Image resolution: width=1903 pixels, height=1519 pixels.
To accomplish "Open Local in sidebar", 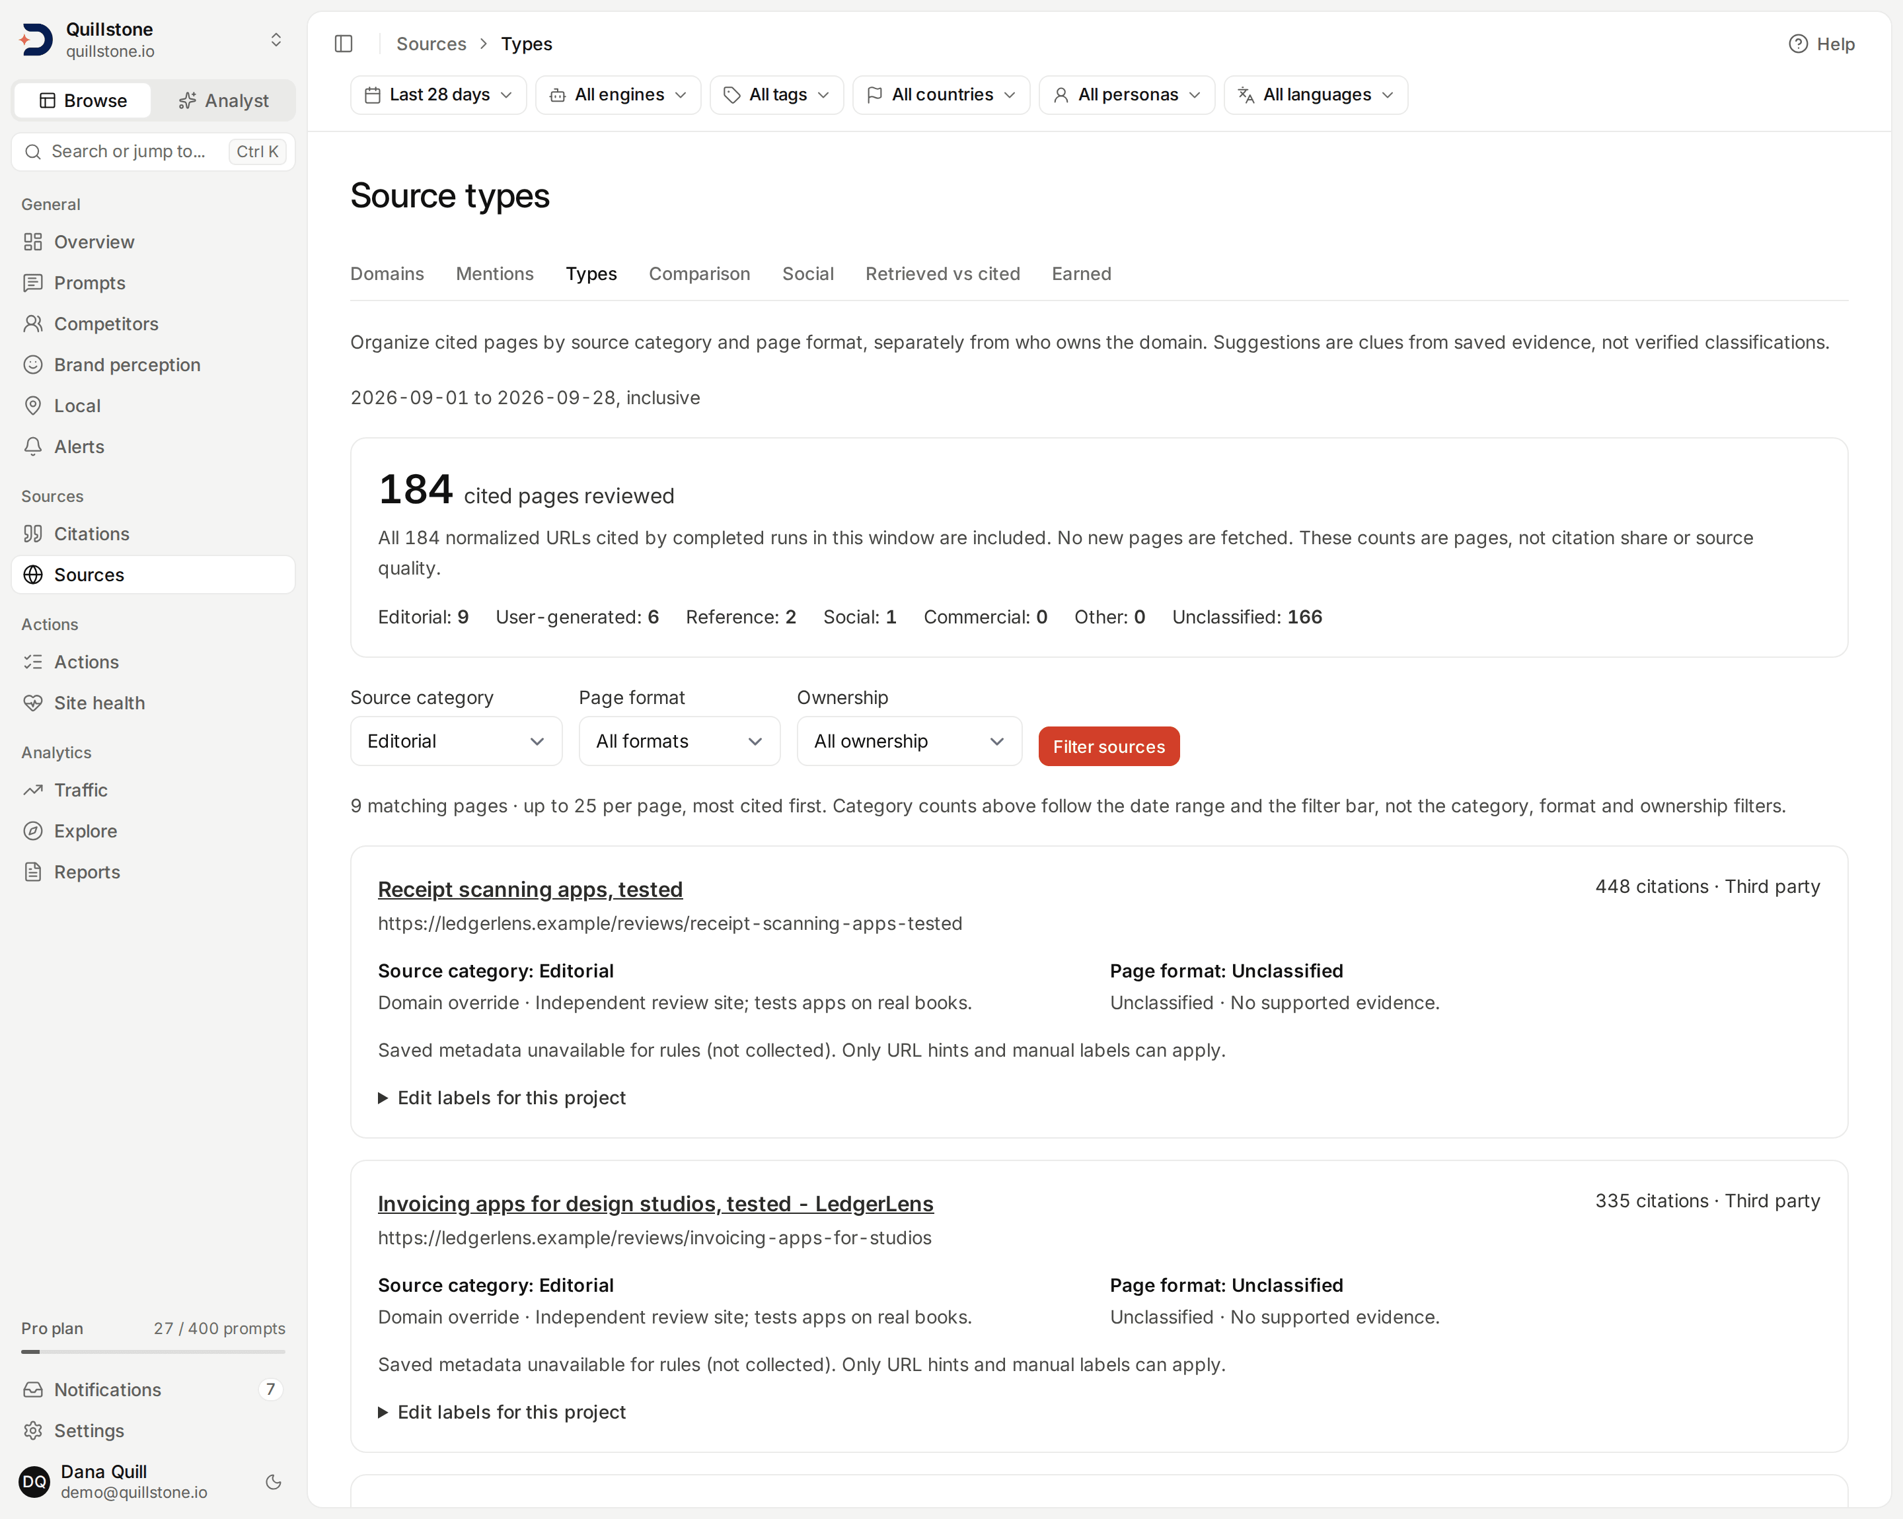I will [x=153, y=406].
